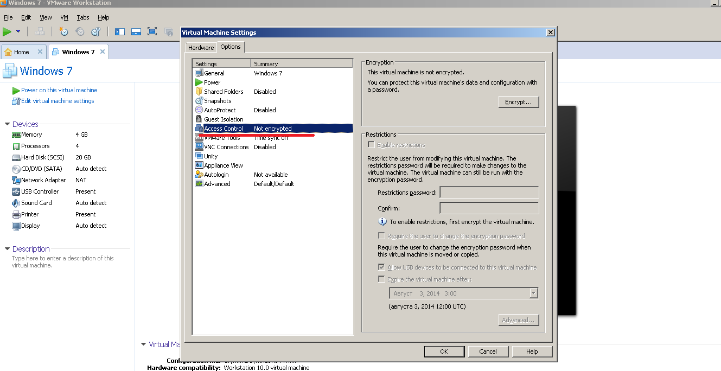This screenshot has width=721, height=371.
Task: Click Power on this virtual machine link
Action: tap(59, 90)
